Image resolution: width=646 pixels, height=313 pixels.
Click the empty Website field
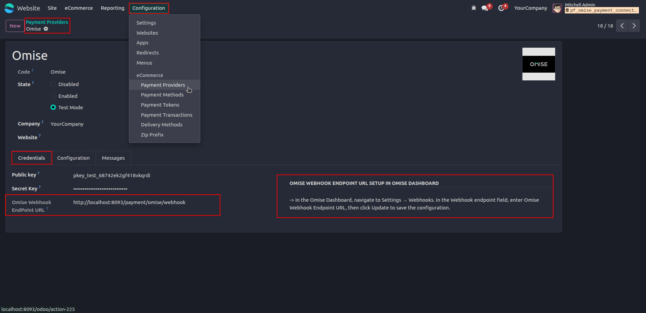(88, 138)
